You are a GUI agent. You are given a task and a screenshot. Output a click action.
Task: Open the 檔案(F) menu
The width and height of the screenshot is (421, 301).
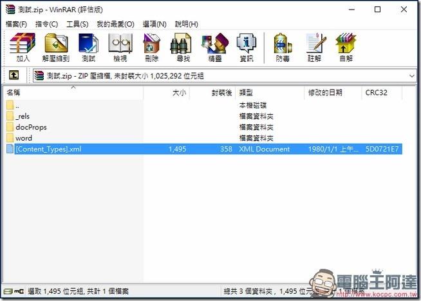point(16,24)
